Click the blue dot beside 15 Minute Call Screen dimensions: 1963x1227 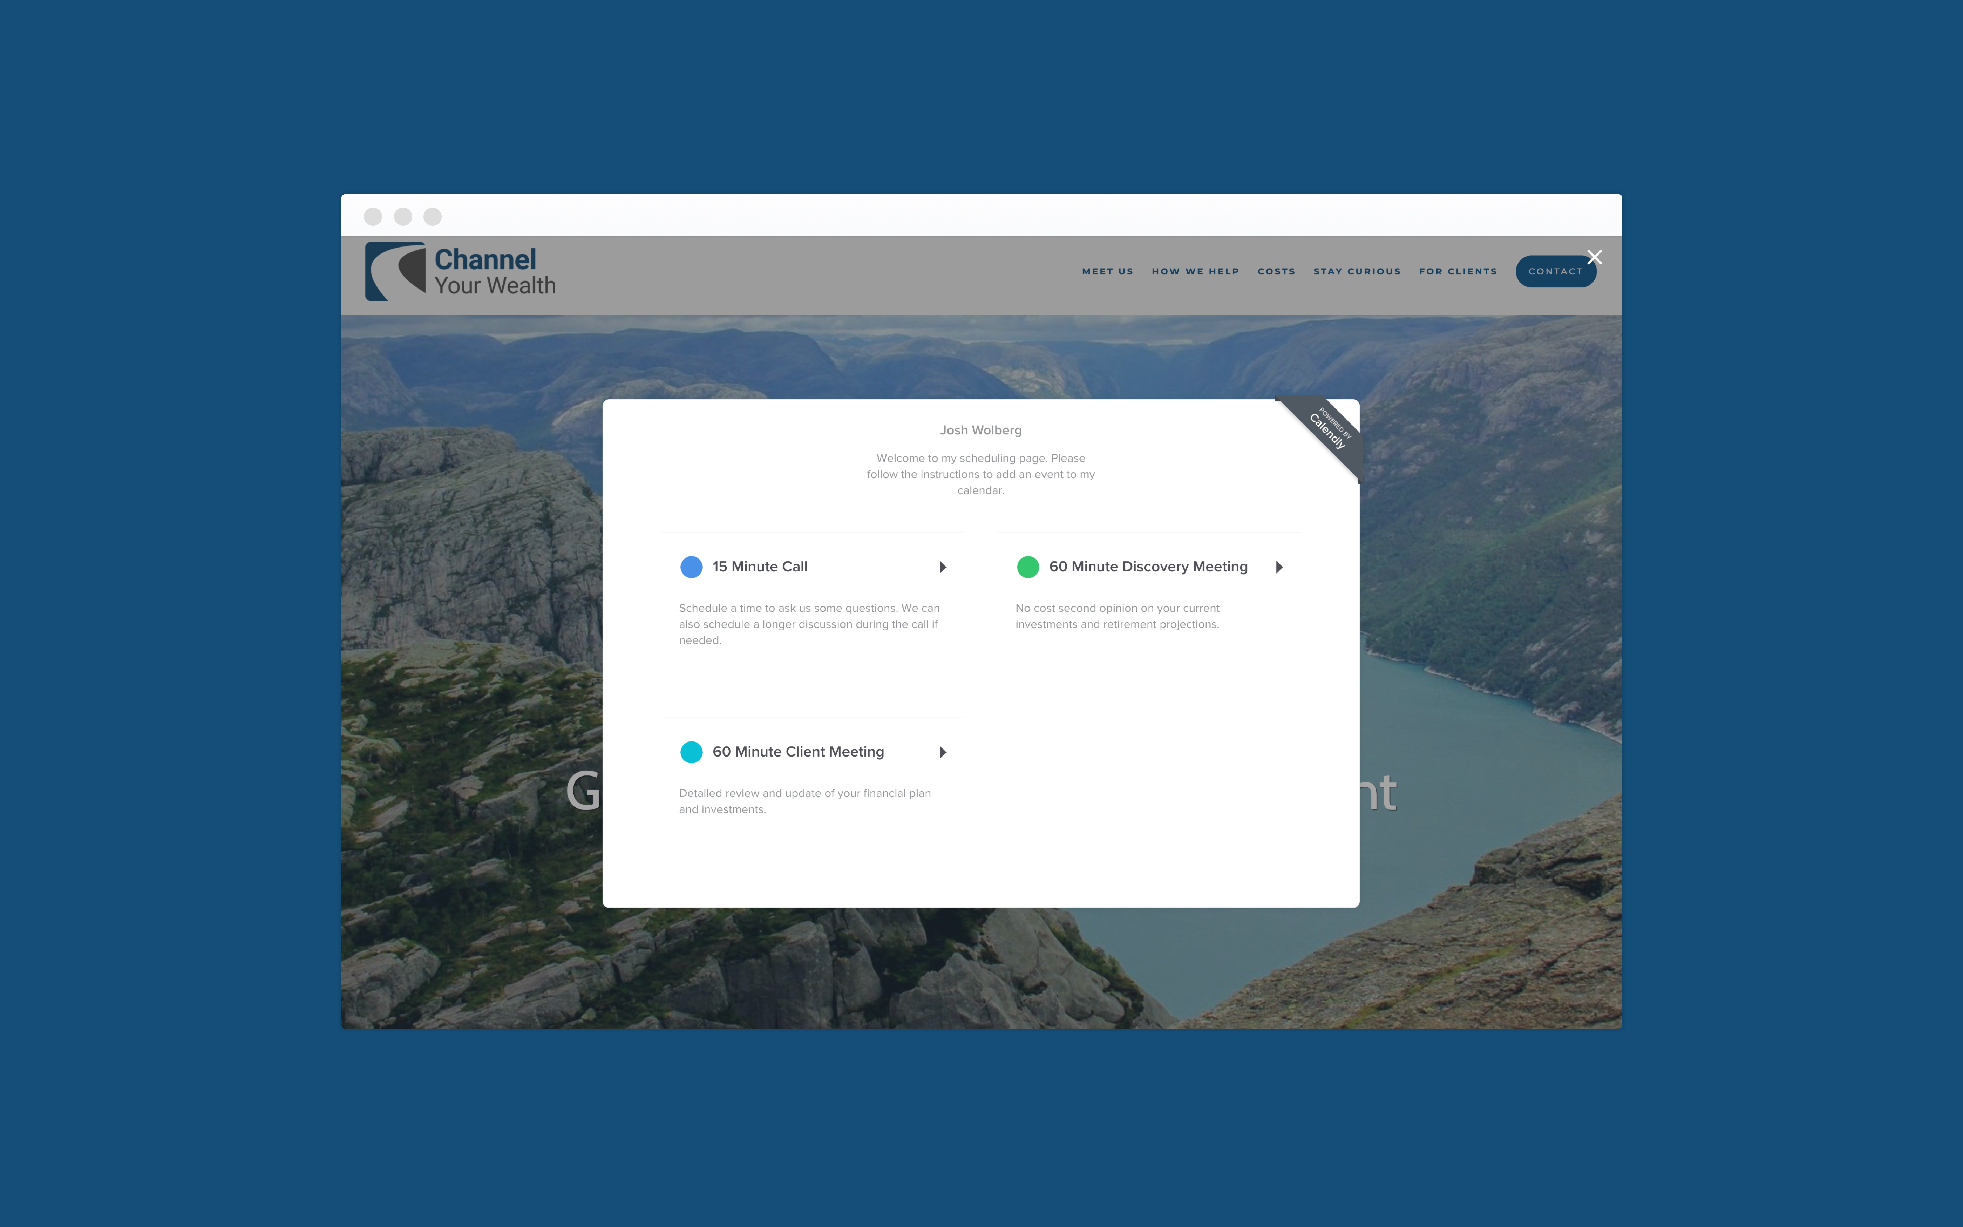(x=691, y=567)
